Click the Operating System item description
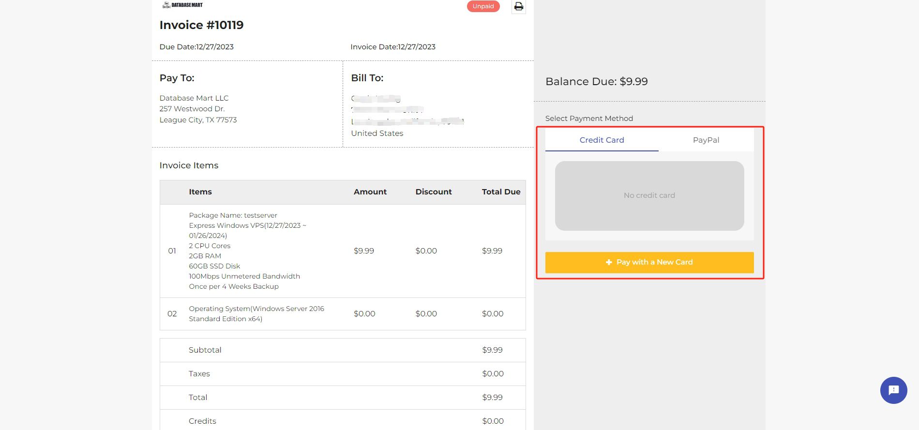This screenshot has width=919, height=430. click(x=256, y=314)
